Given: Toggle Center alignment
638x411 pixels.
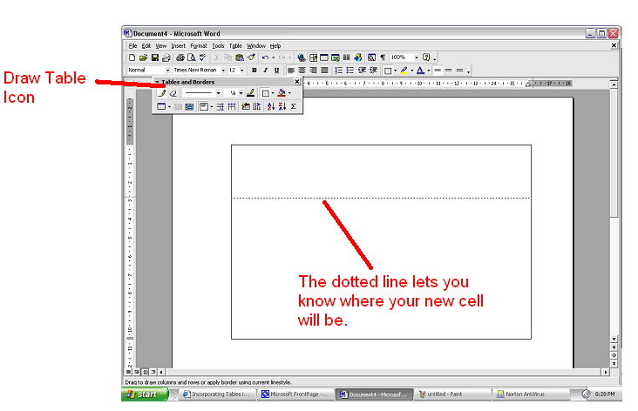Looking at the screenshot, I should coord(302,71).
